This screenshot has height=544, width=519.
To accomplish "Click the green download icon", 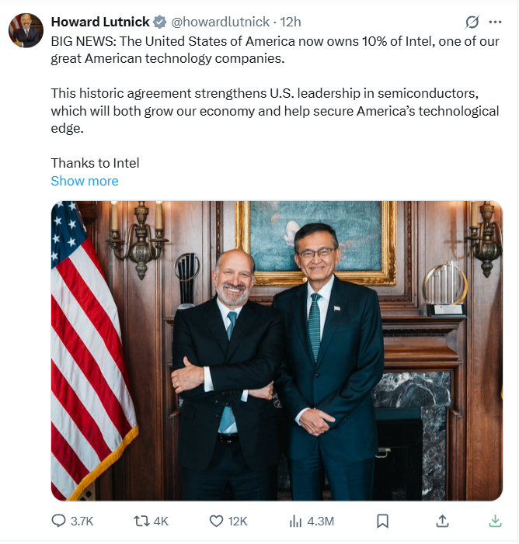I will tap(495, 521).
